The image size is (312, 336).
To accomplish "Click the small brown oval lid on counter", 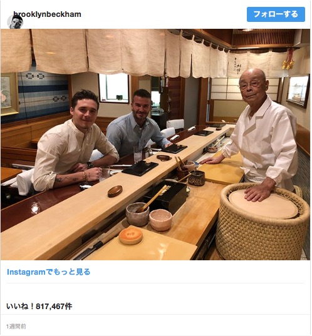I will pyautogui.click(x=115, y=191).
